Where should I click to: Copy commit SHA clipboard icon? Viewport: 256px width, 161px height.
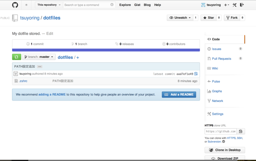click(x=196, y=74)
